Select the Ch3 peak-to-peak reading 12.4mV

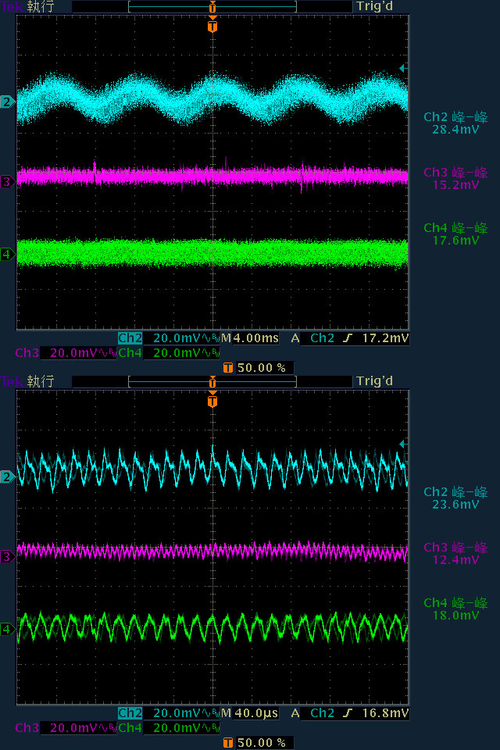[455, 560]
